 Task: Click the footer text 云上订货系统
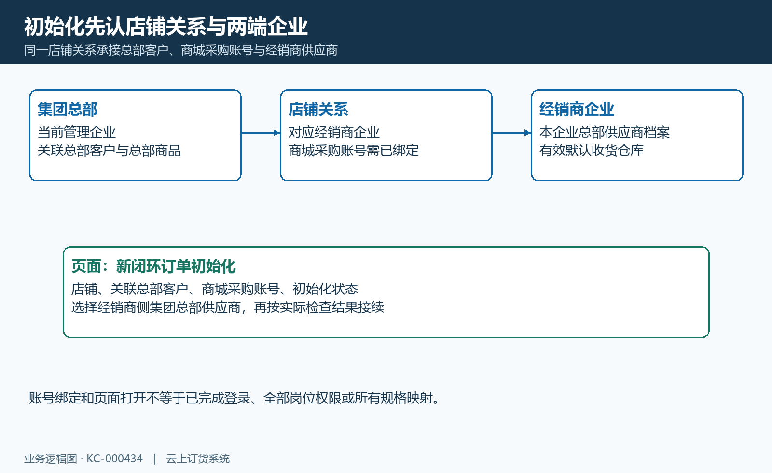(198, 459)
